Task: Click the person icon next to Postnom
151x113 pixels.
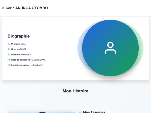Action: coord(9,55)
